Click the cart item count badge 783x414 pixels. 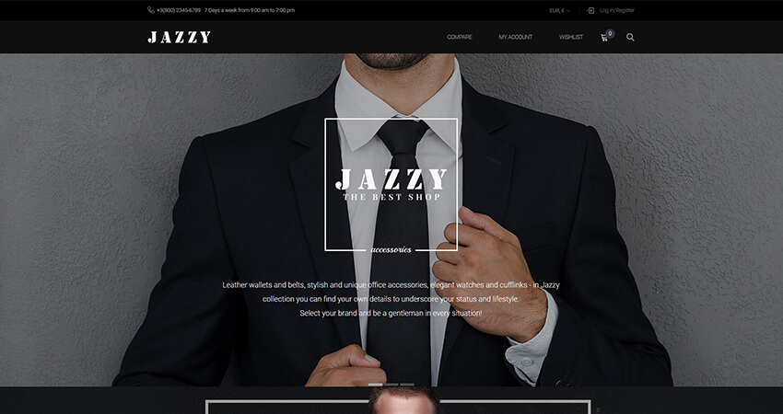[x=610, y=33]
